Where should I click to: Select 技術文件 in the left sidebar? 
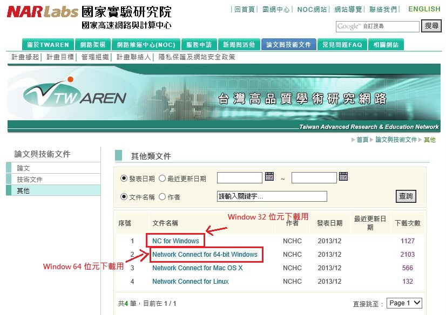(x=30, y=180)
